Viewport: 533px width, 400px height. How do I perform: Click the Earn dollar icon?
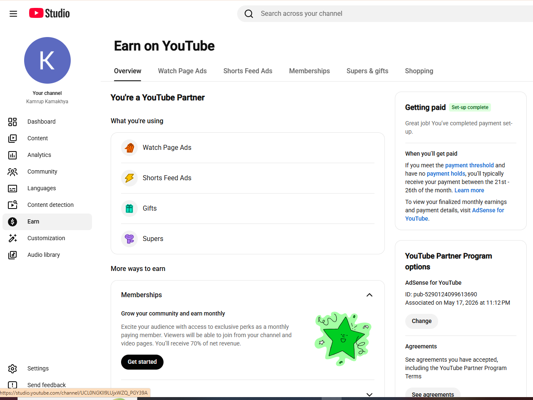12,222
